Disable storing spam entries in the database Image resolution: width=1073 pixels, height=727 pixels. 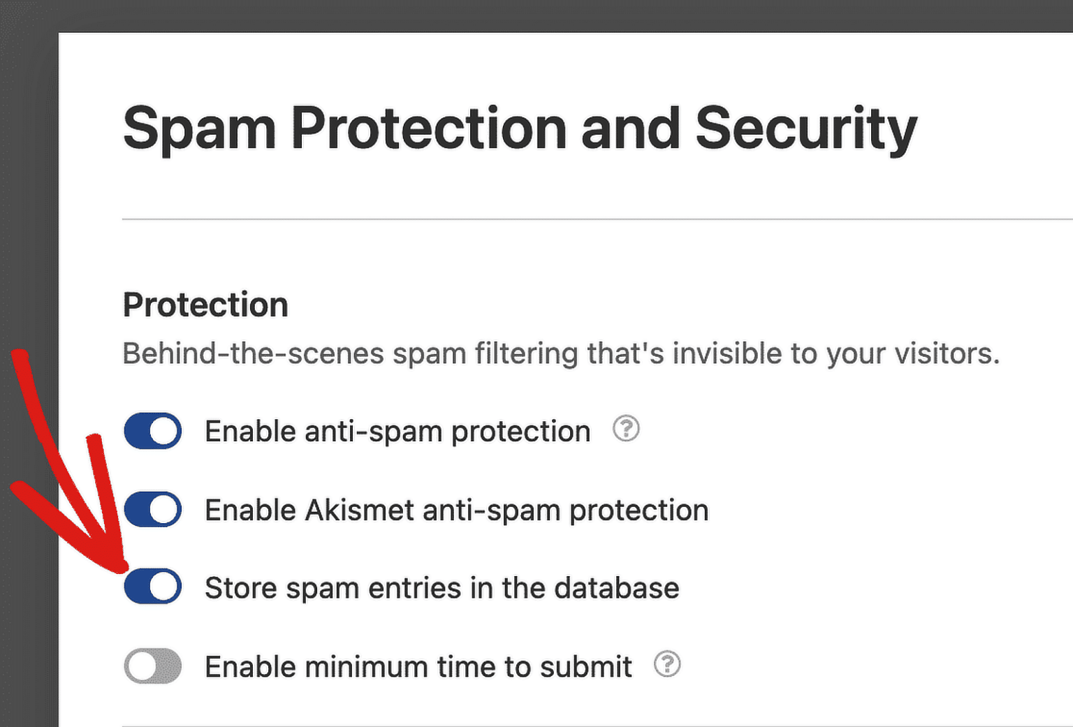152,587
